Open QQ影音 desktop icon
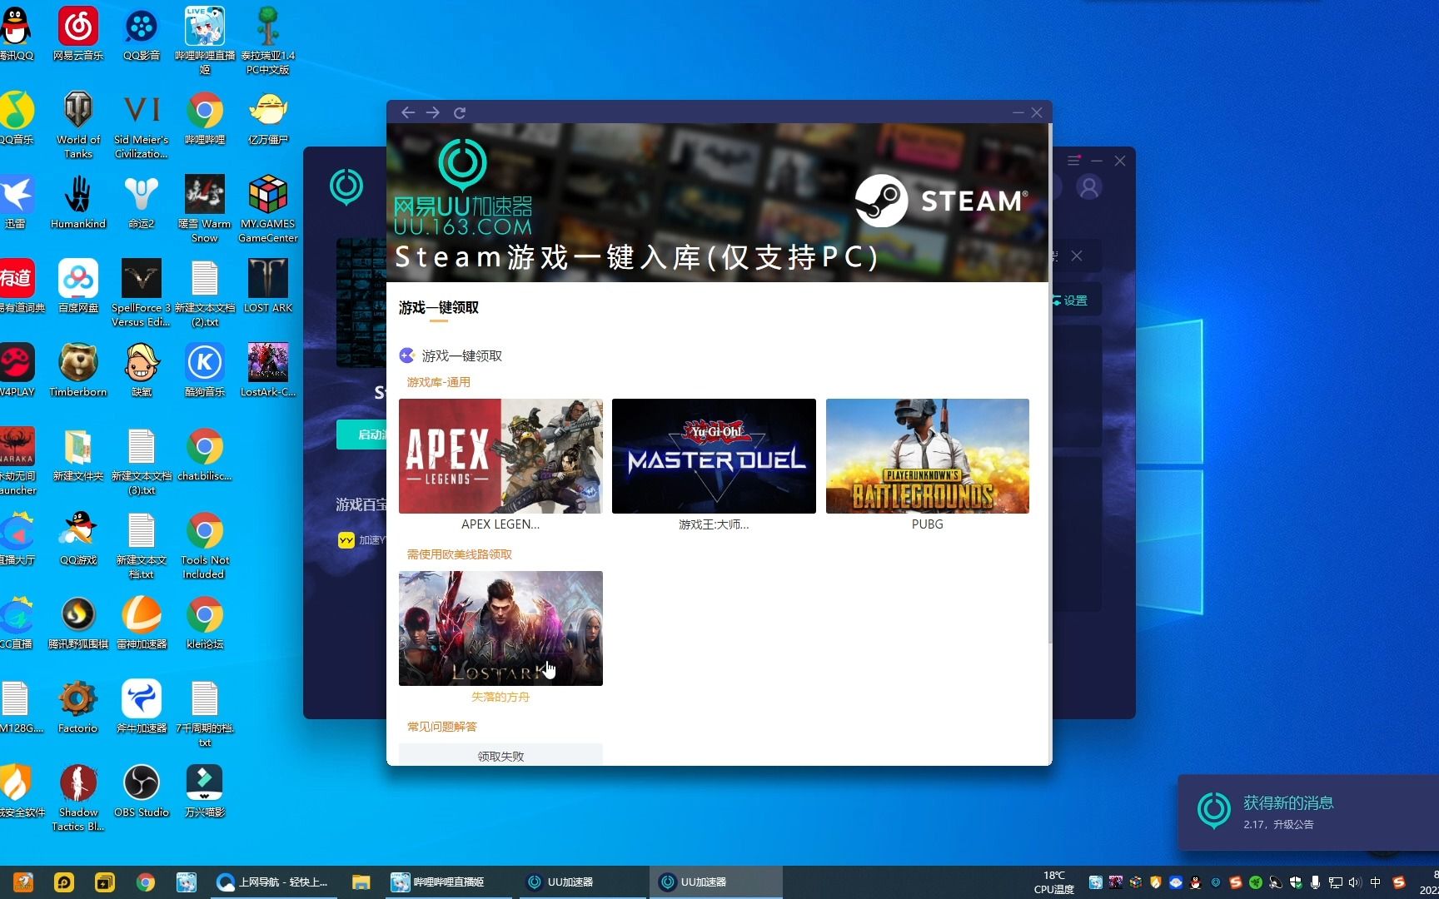The height and width of the screenshot is (899, 1439). click(142, 35)
